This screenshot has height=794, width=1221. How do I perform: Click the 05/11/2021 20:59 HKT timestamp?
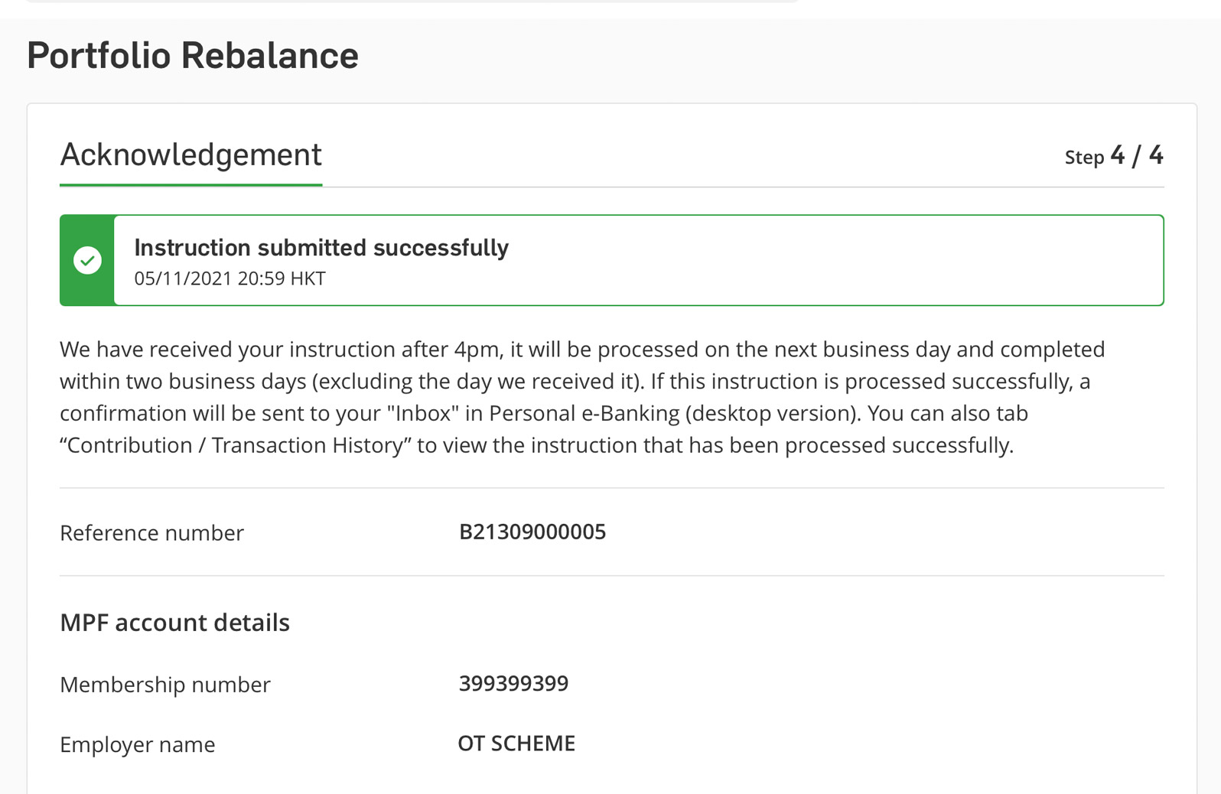point(230,278)
